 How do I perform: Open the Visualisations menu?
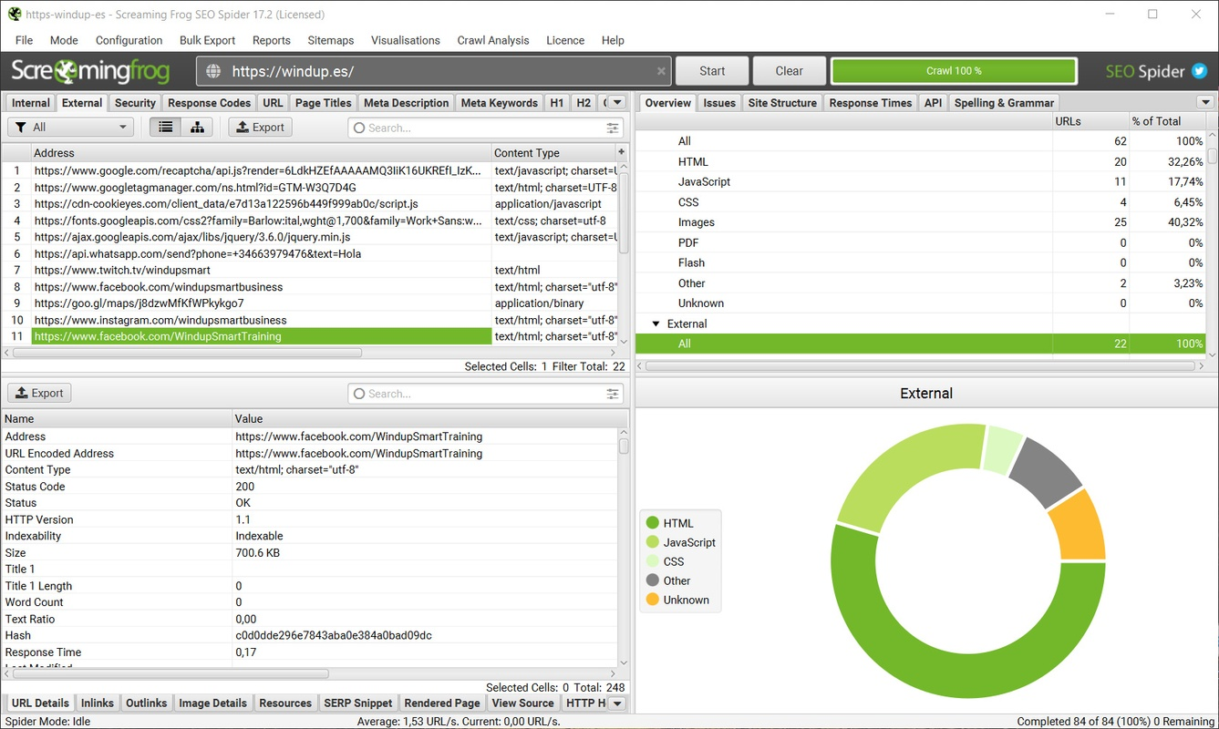[x=406, y=40]
